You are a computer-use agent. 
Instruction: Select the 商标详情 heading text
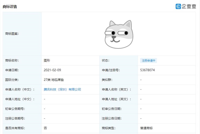pyautogui.click(x=10, y=7)
